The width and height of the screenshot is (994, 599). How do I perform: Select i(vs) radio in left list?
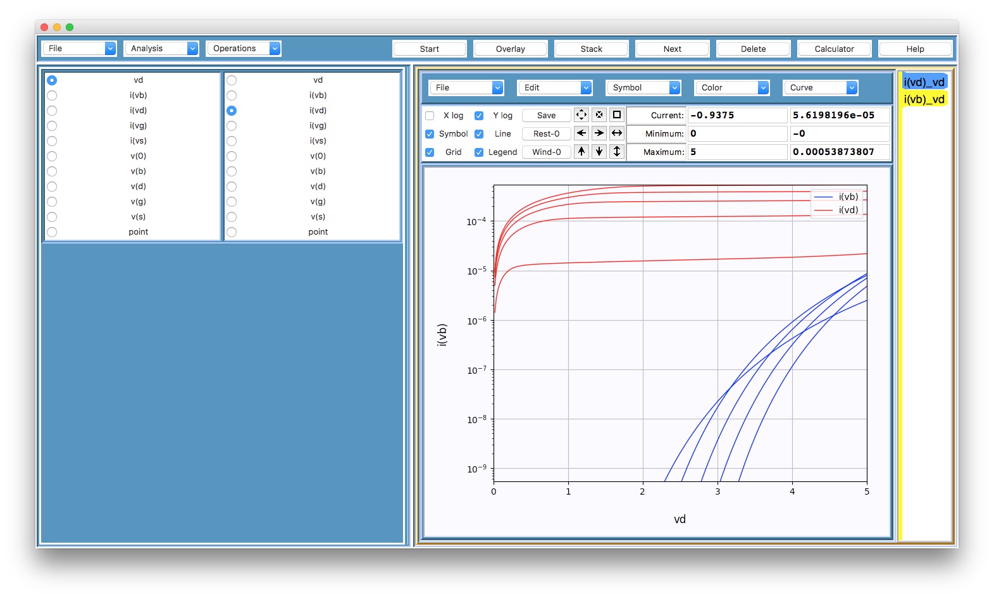52,141
